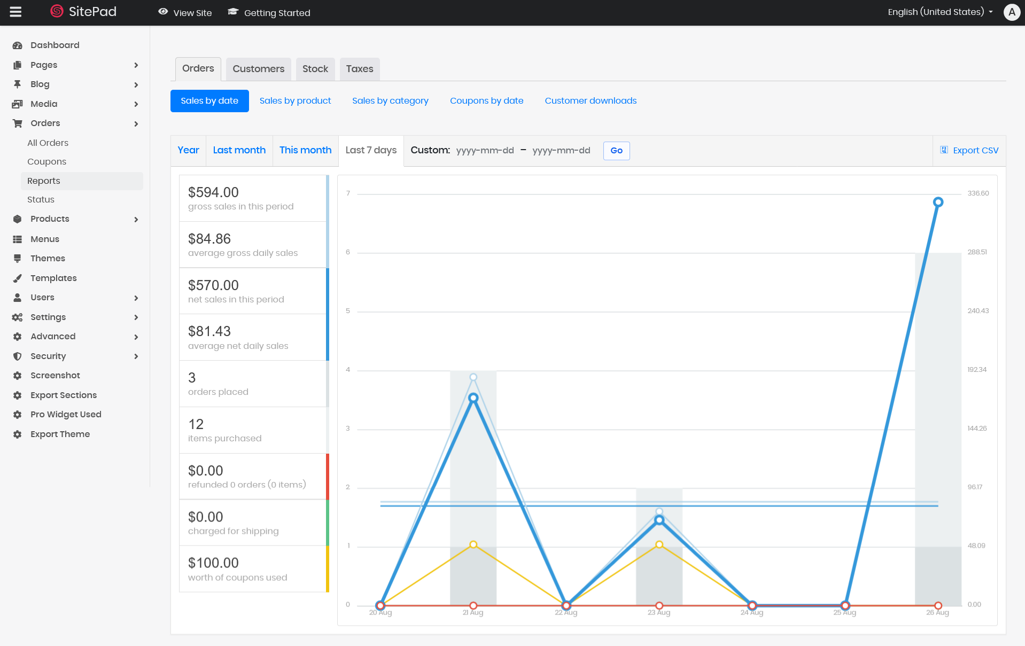Screen dimensions: 1025x646
Task: Click the Users person icon
Action: point(17,298)
